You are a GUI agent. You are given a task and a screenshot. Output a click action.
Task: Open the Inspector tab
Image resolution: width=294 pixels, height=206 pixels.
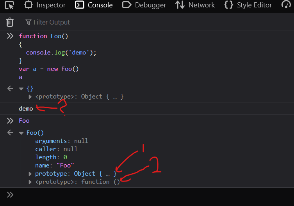point(45,5)
